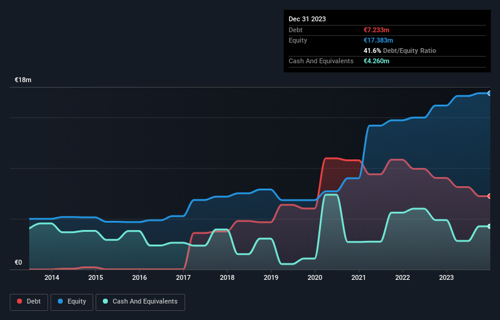Click the teal Cash And Equivalents legend dot

(x=105, y=301)
